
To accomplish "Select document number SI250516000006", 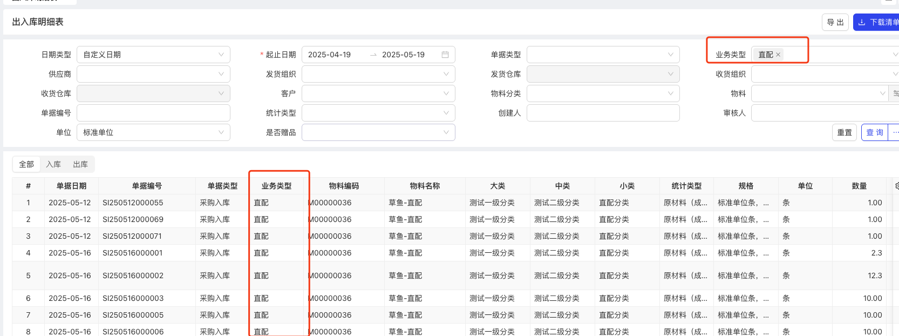I will 133,332.
